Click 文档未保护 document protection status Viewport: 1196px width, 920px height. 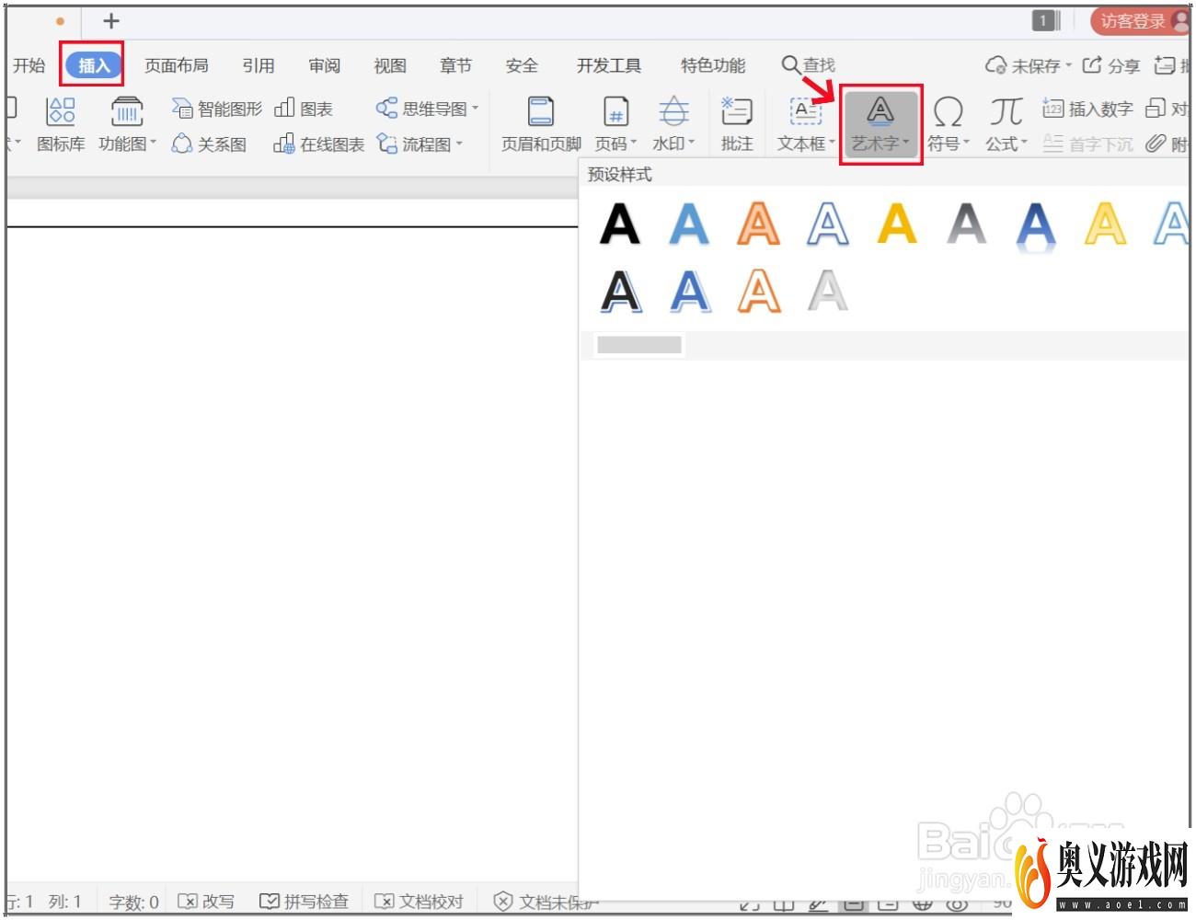tap(545, 902)
